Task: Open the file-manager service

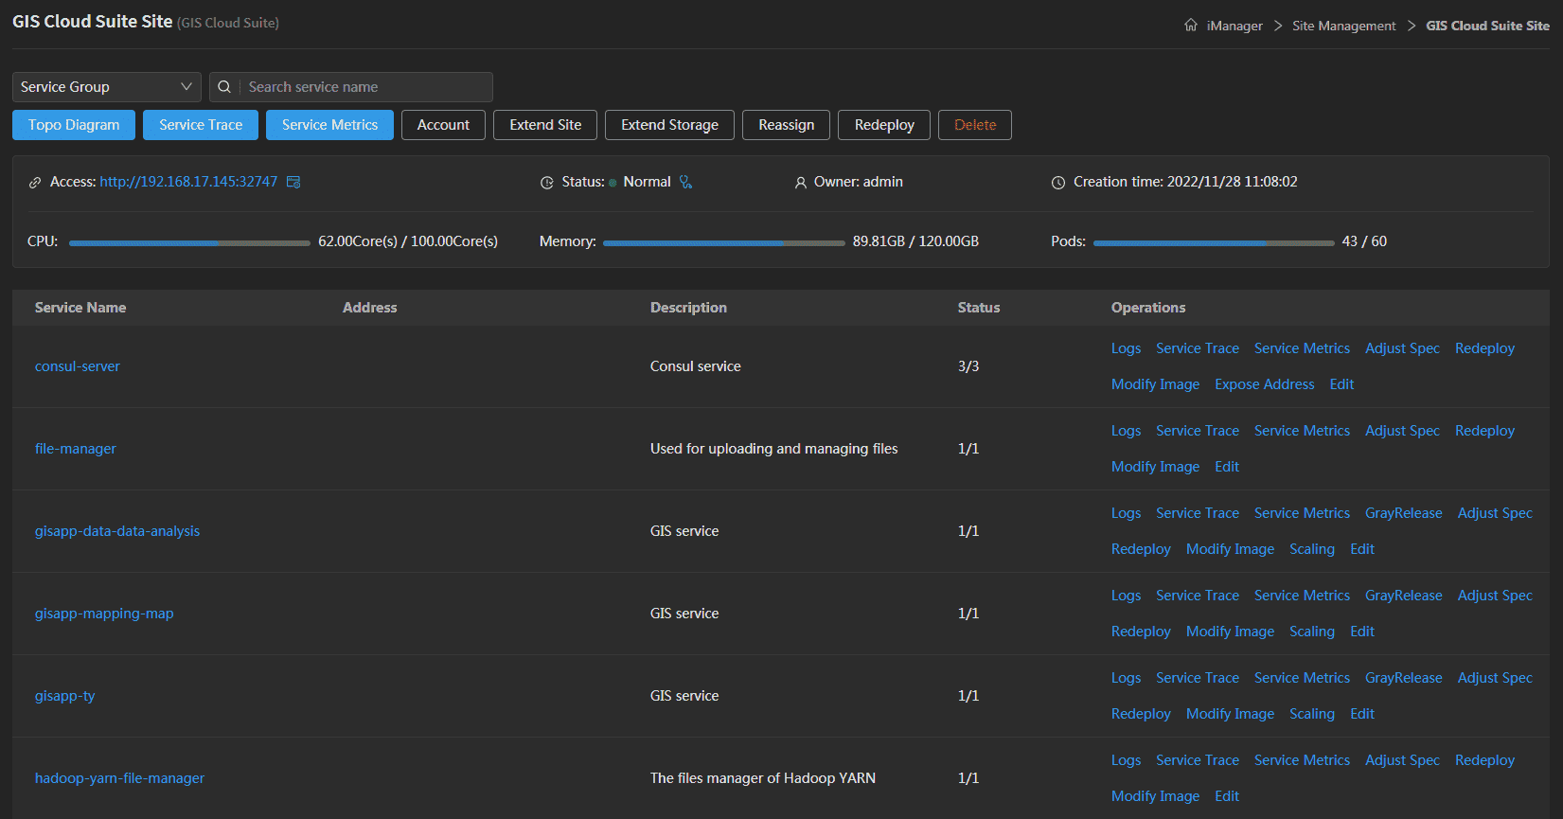Action: [76, 449]
